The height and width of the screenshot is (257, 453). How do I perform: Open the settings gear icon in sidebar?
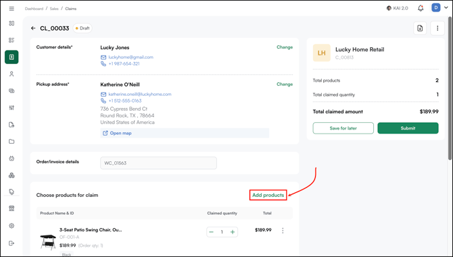(x=11, y=226)
